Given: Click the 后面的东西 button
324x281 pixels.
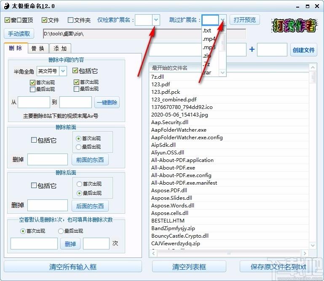Looking at the screenshot, I should [x=90, y=206].
